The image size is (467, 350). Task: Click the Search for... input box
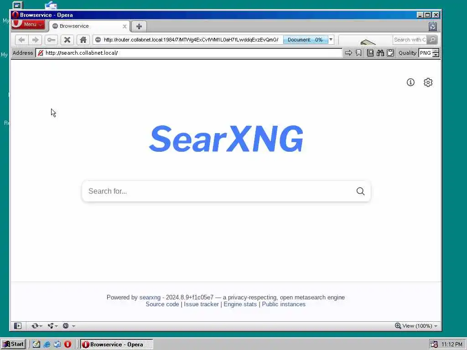pos(219,191)
